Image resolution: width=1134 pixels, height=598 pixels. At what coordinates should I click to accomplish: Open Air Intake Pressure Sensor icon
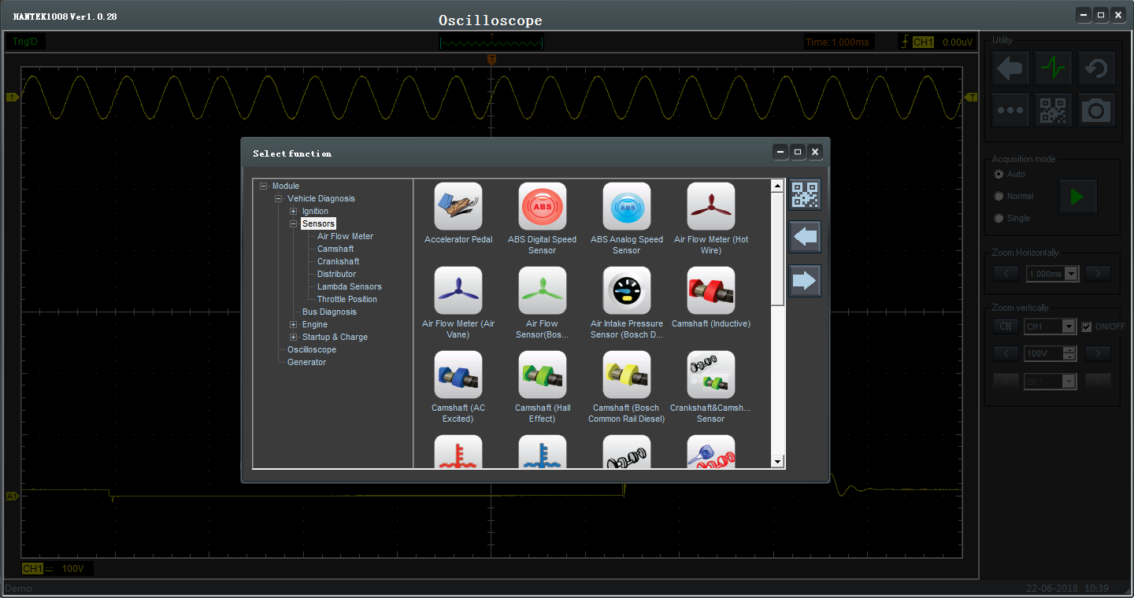point(626,291)
